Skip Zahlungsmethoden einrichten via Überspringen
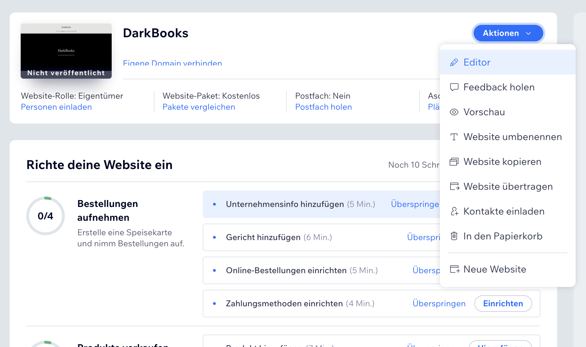 [x=439, y=304]
